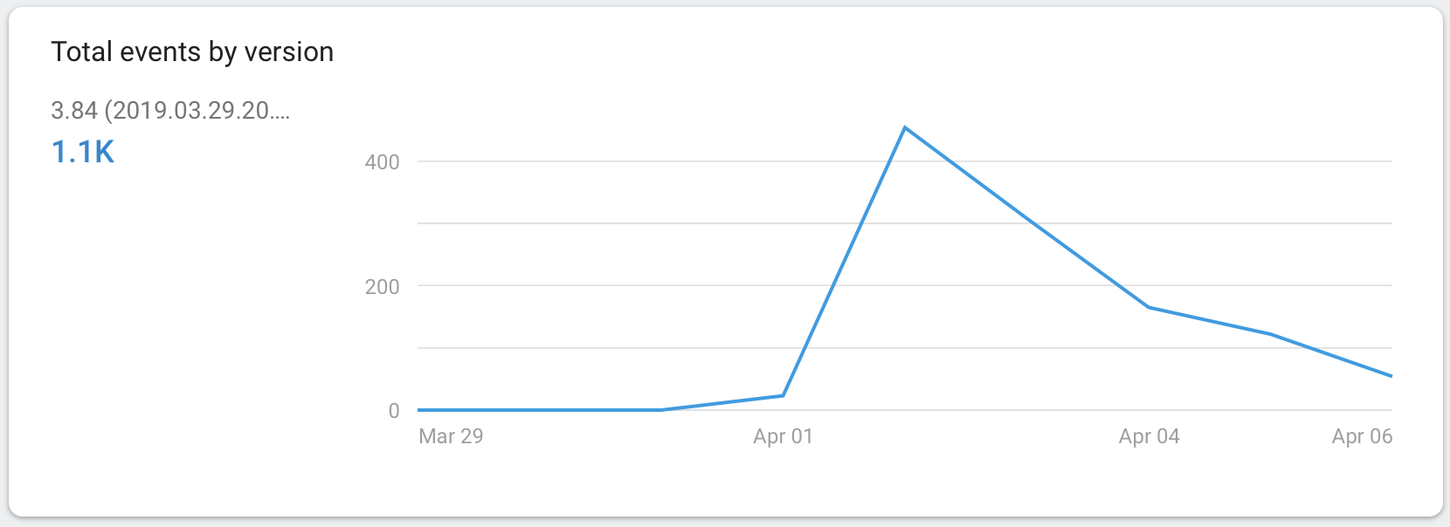Click the line's bend between Apr 04 and Apr 06
The height and width of the screenshot is (527, 1450).
[1270, 334]
